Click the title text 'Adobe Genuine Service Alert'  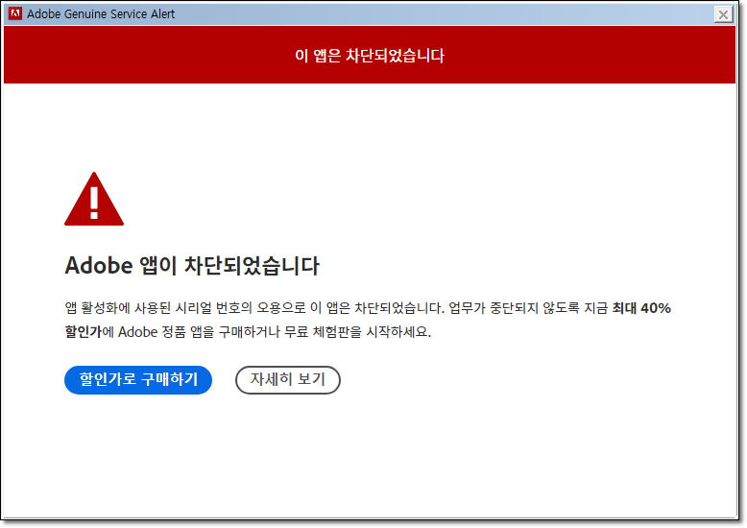[x=101, y=14]
